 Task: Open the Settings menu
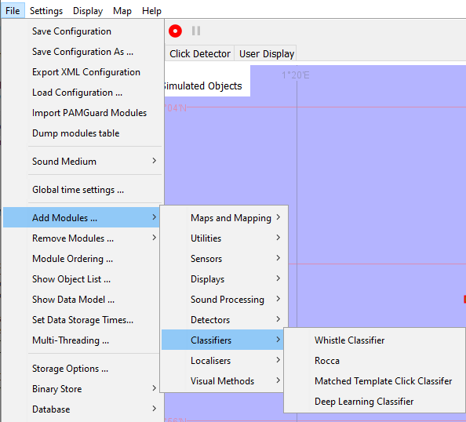click(x=46, y=11)
